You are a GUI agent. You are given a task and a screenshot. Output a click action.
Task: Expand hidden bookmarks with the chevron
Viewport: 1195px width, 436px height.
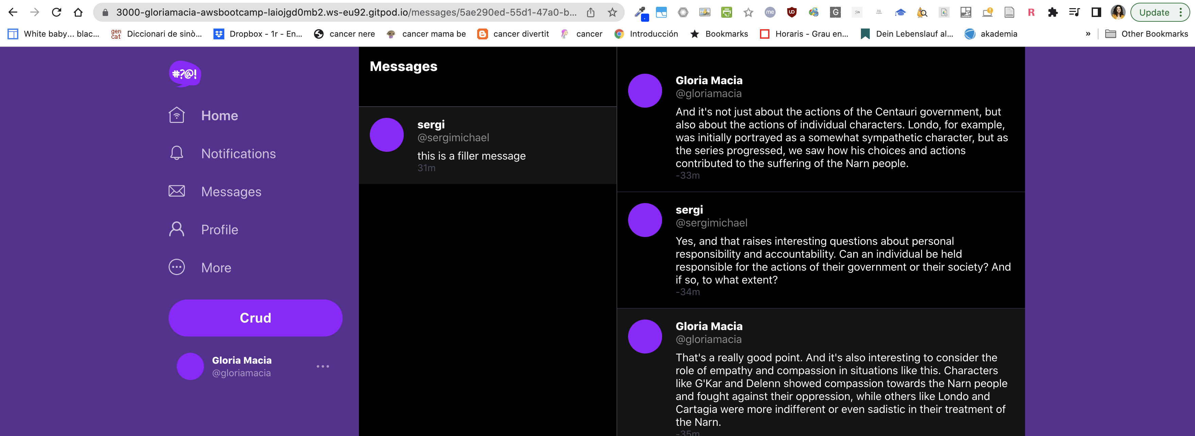[1088, 33]
